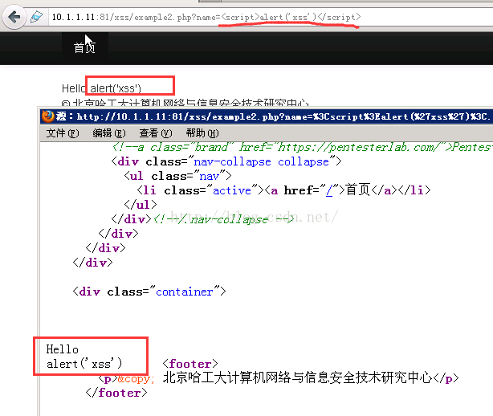Click the nav-collapse comment in source
Viewport: 493px width, 416px height.
[x=224, y=219]
